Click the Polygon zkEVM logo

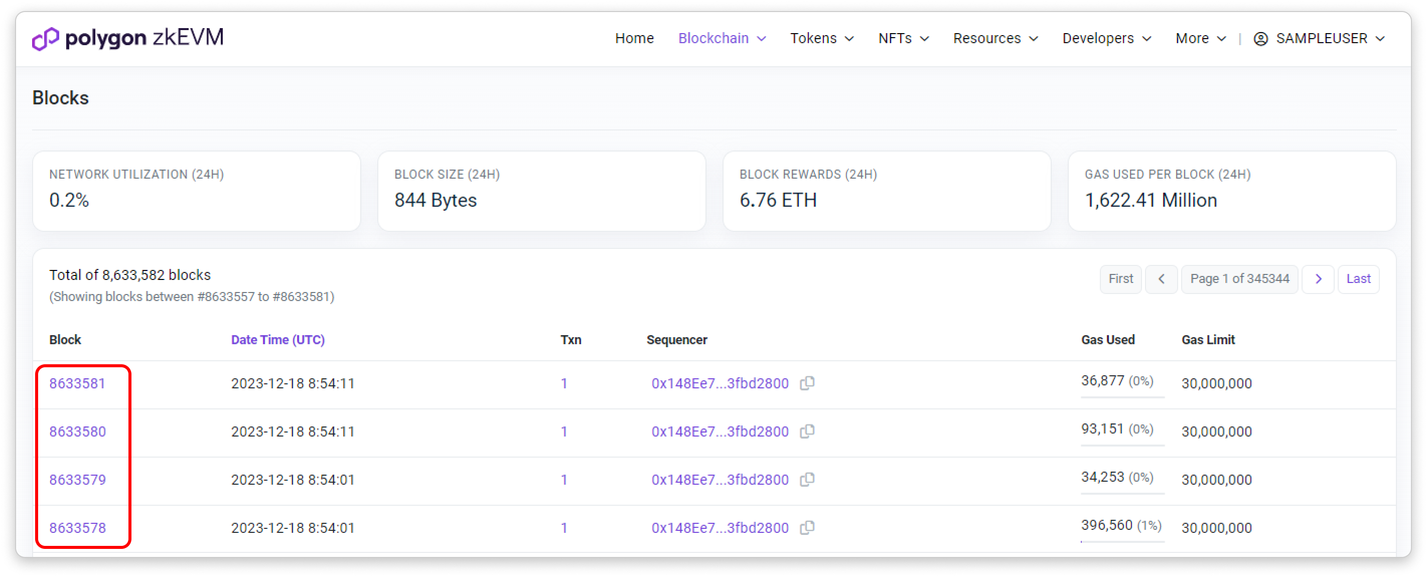pos(128,38)
